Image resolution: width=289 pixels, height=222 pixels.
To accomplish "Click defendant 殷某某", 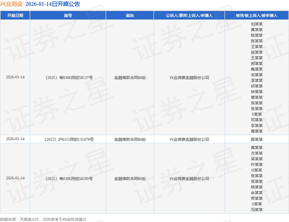I will coord(257,139).
